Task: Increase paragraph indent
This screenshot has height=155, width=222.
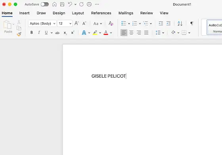Action: pyautogui.click(x=168, y=23)
